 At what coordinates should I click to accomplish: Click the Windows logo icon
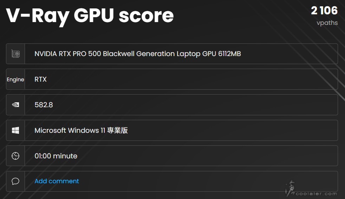(15, 130)
